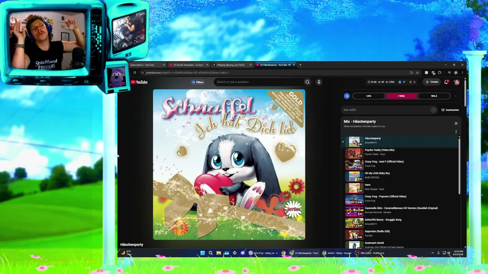The width and height of the screenshot is (488, 274).
Task: Go to the YouTube home logo
Action: (139, 82)
